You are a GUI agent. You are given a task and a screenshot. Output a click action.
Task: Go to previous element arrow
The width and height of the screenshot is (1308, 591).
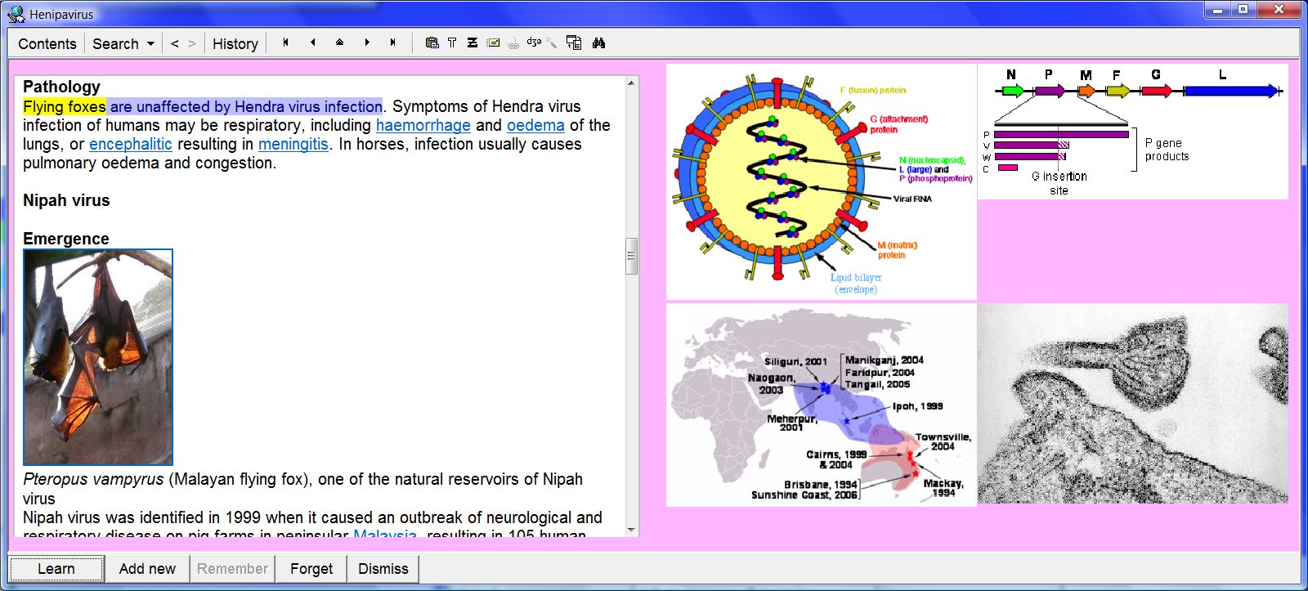pyautogui.click(x=312, y=43)
